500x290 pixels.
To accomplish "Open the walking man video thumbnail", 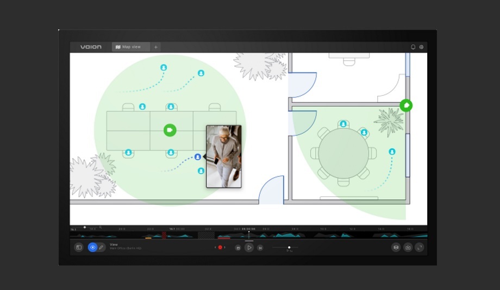I will pyautogui.click(x=224, y=157).
